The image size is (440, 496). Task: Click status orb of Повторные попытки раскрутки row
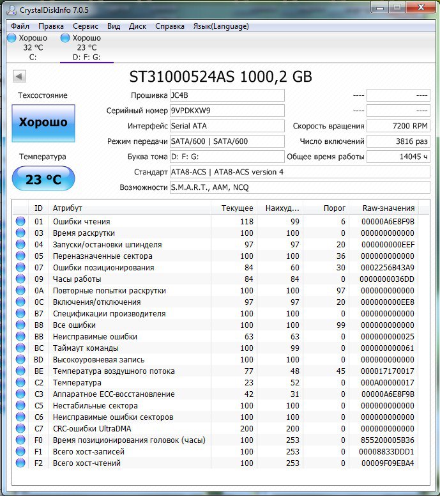20,290
